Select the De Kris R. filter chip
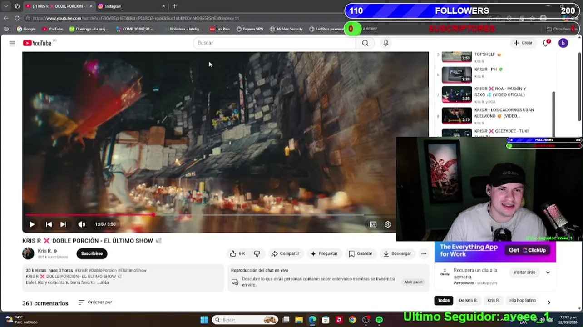The width and height of the screenshot is (583, 327). [x=468, y=301]
